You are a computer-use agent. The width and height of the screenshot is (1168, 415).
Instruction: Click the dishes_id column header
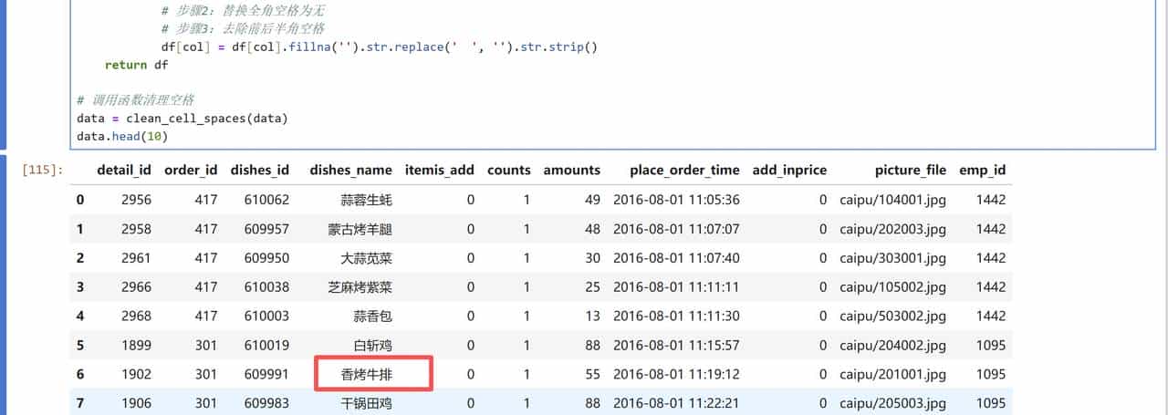pos(260,170)
